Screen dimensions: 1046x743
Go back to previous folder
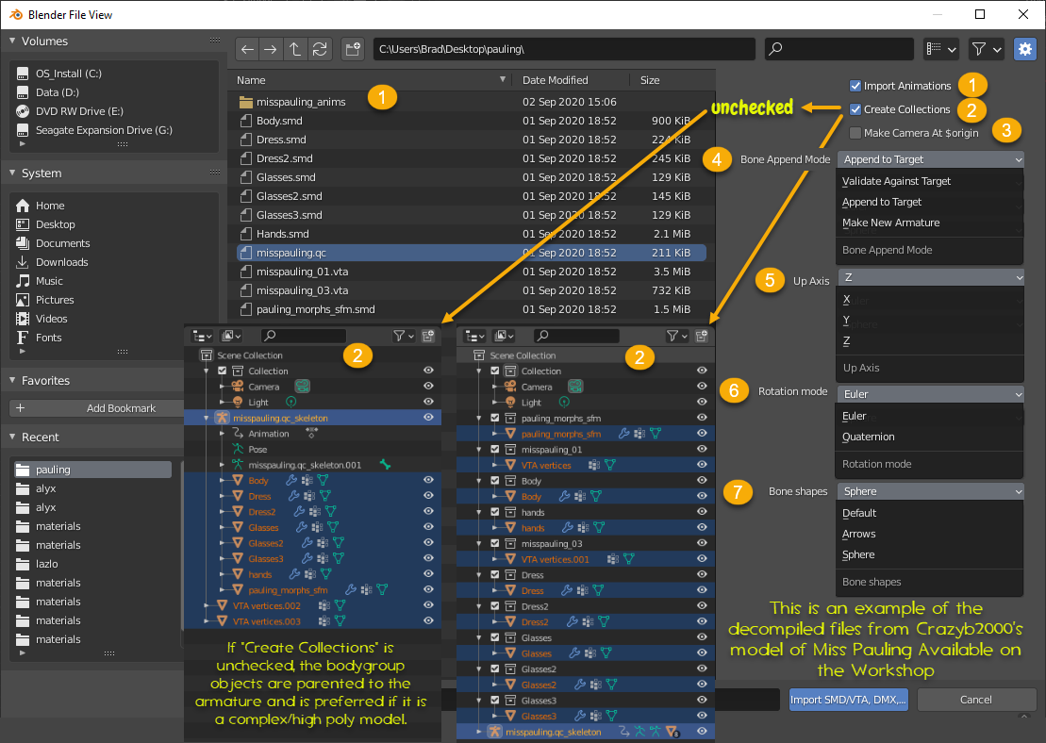coord(247,49)
